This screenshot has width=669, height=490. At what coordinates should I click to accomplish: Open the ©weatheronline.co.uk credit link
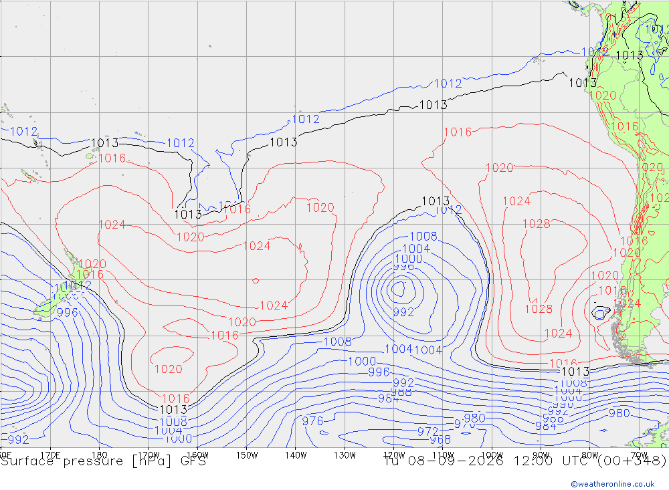click(613, 484)
